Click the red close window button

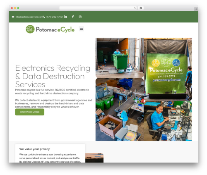(x=12, y=8)
